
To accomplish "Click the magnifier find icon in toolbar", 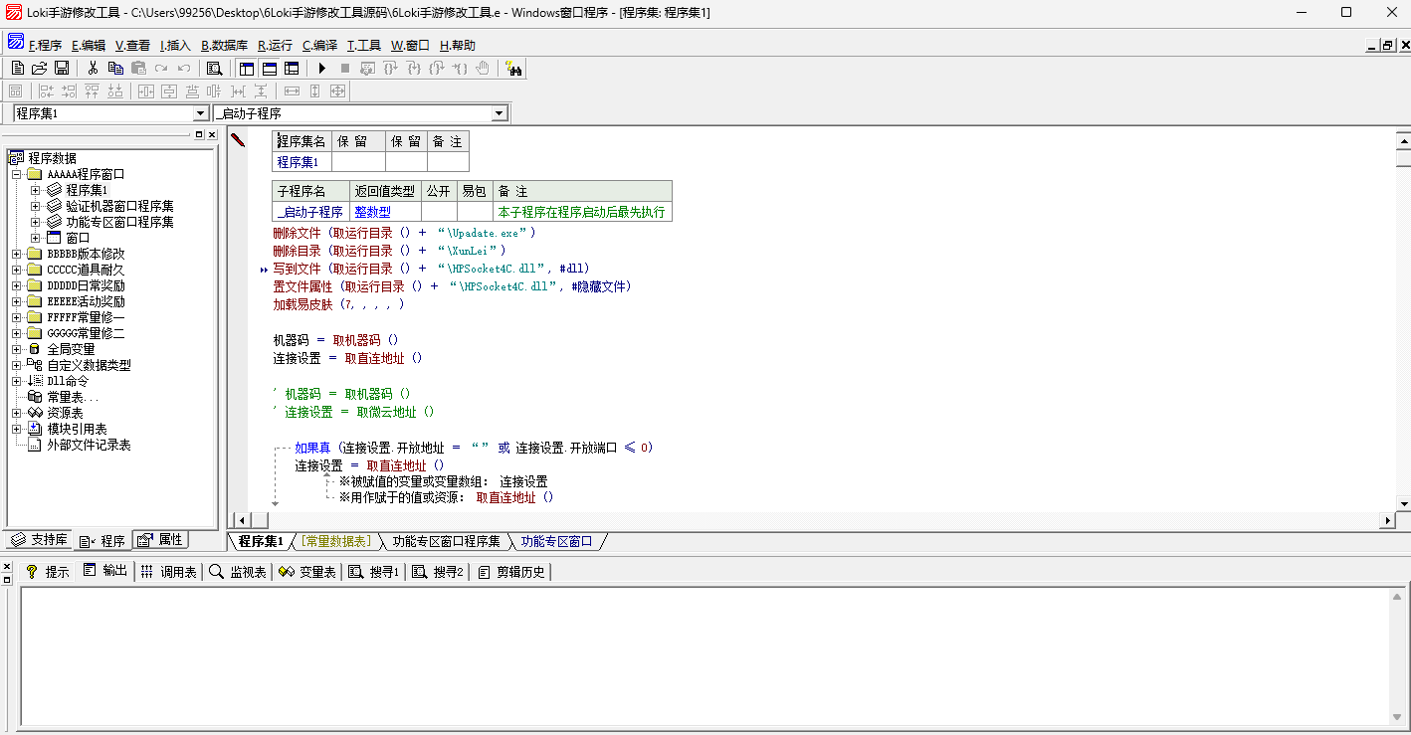I will click(x=214, y=68).
